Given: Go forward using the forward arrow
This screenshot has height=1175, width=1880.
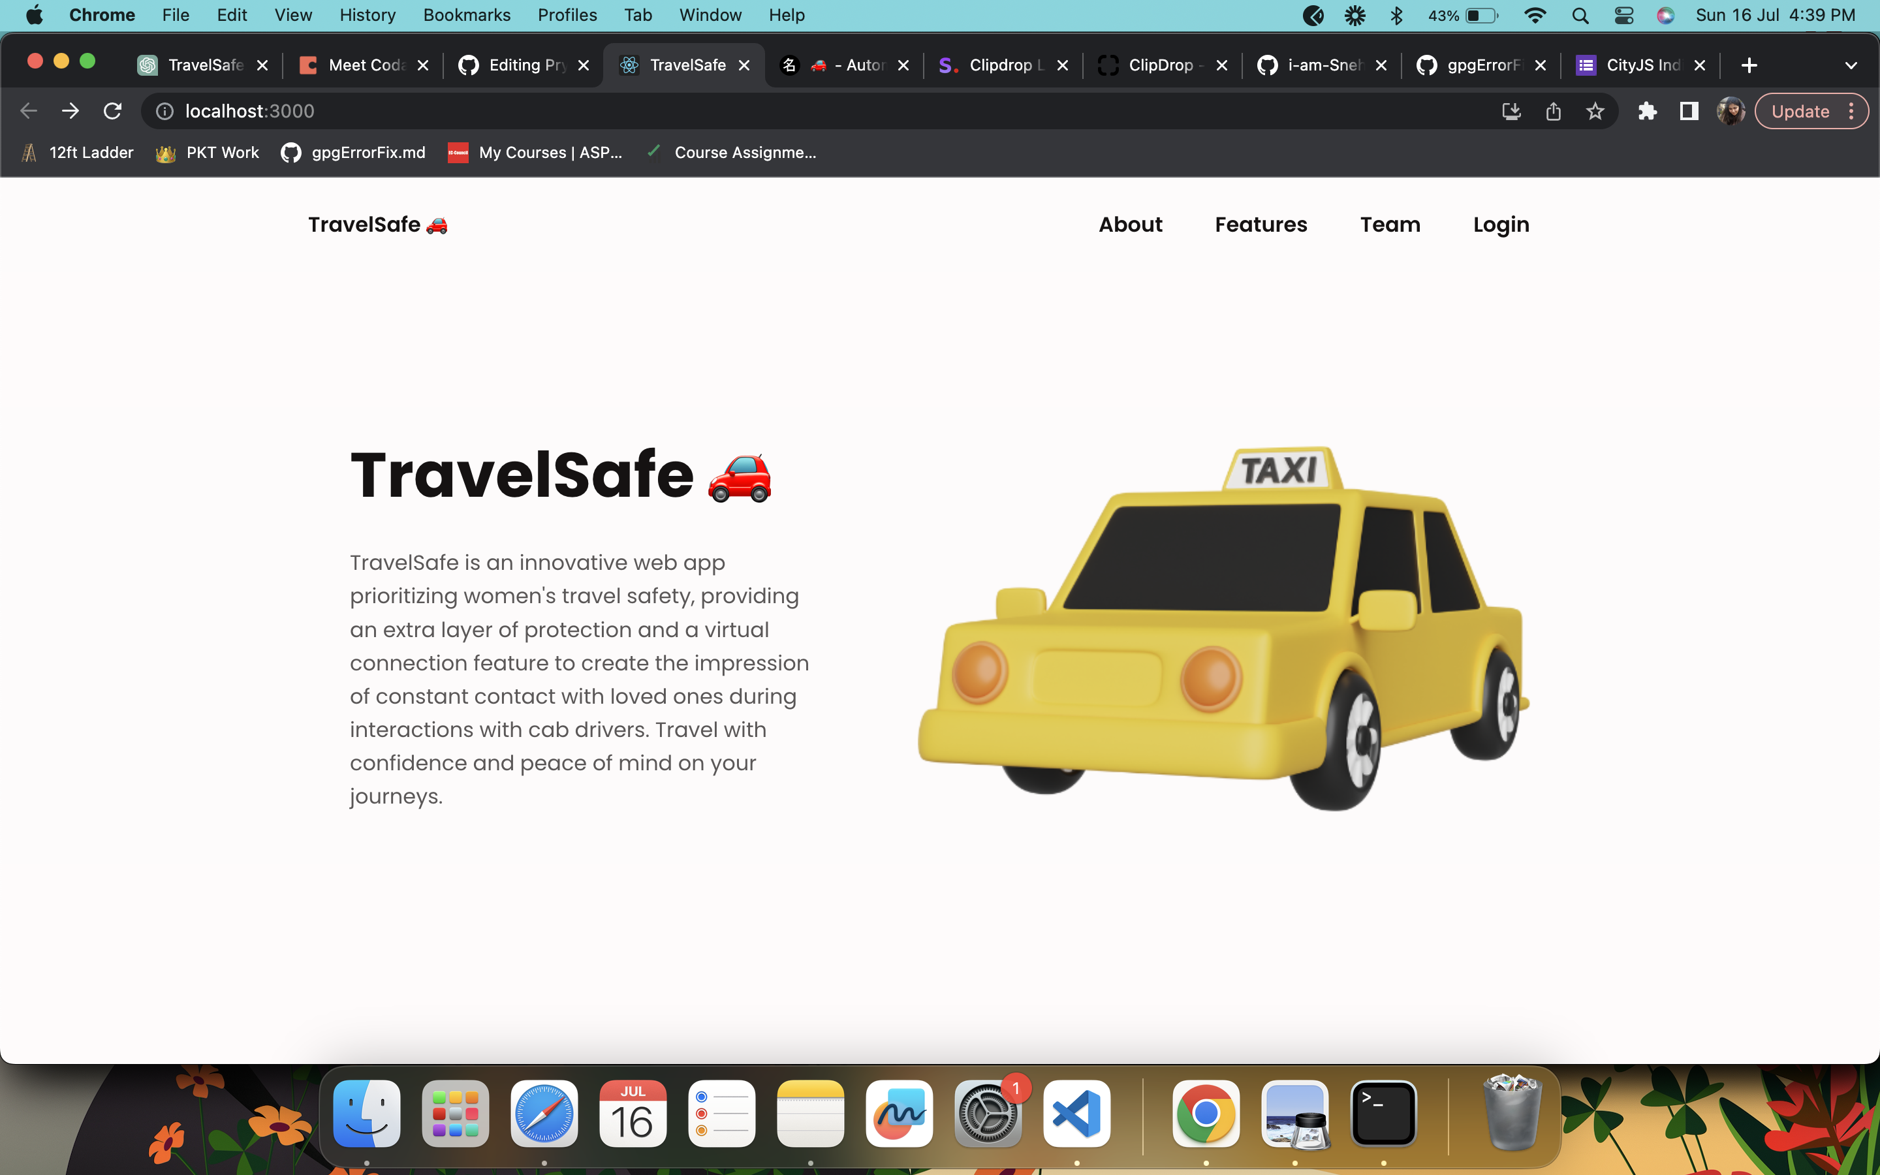Looking at the screenshot, I should (70, 110).
